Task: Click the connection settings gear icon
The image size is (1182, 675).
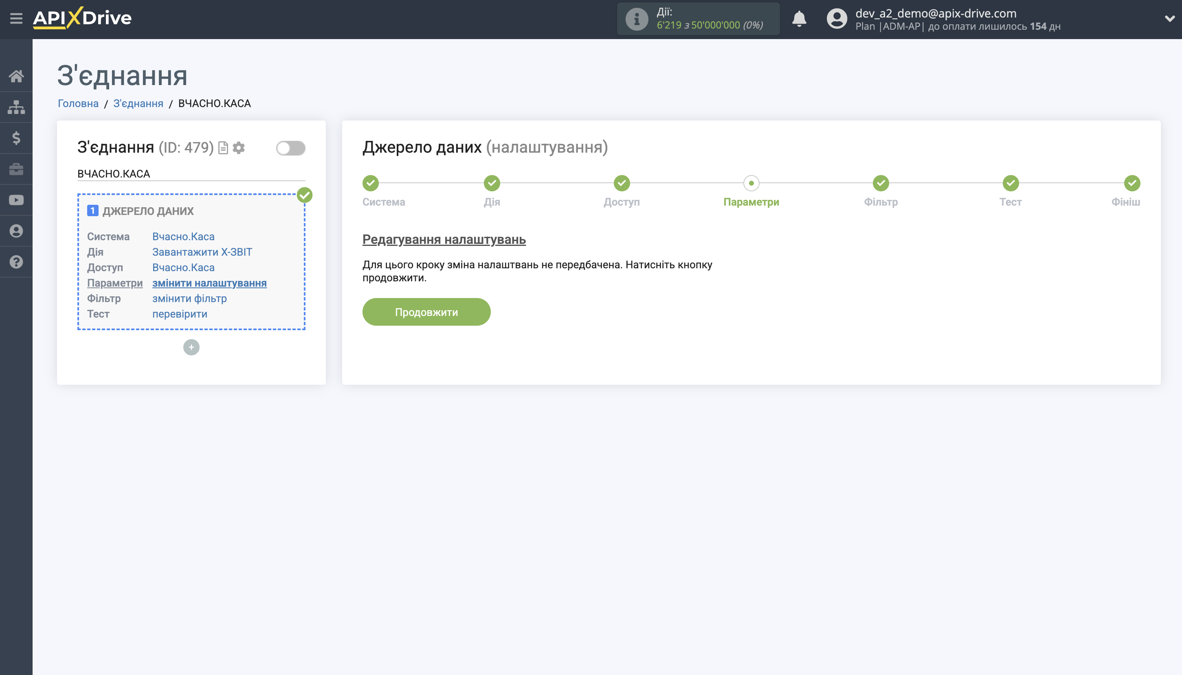Action: 239,148
